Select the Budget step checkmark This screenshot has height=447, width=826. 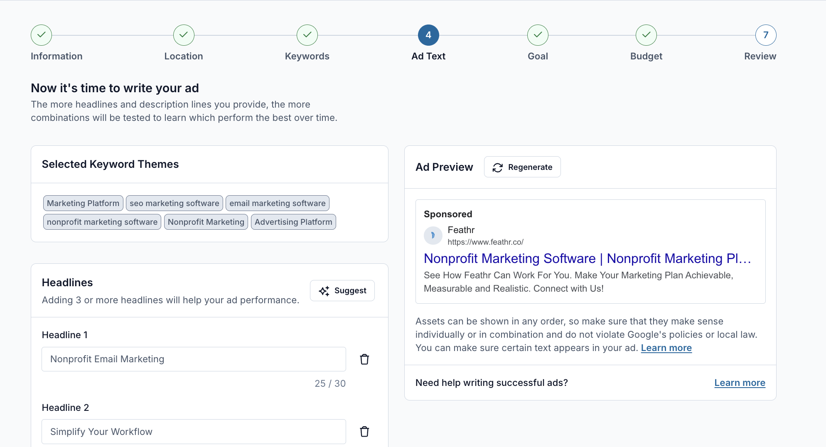646,35
